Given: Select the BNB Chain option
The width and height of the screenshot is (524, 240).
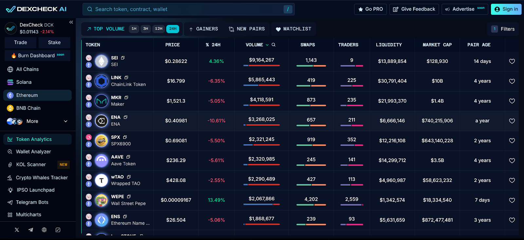Looking at the screenshot, I should (37, 108).
